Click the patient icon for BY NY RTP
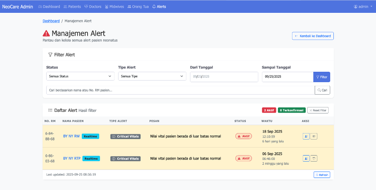This screenshot has height=190, width=376. tap(306, 158)
